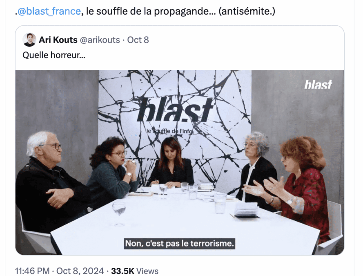This screenshot has width=363, height=276.
Task: Click the @arikouts handle
Action: (100, 40)
